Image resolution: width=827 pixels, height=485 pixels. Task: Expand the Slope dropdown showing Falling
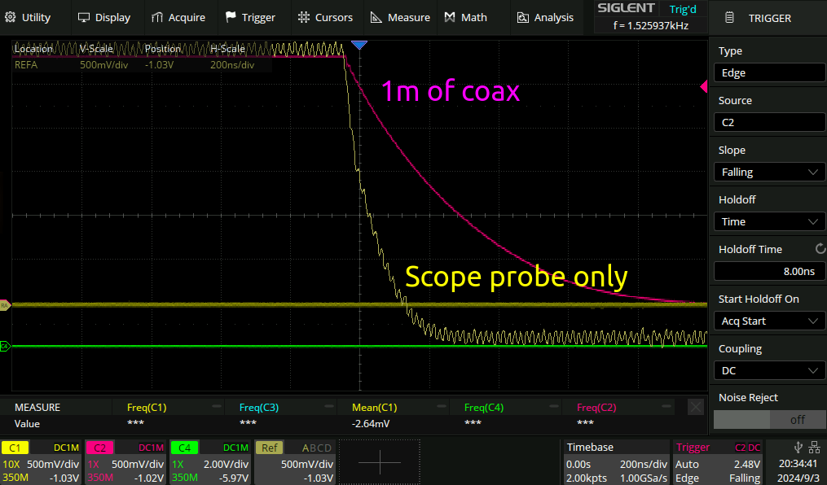click(769, 172)
